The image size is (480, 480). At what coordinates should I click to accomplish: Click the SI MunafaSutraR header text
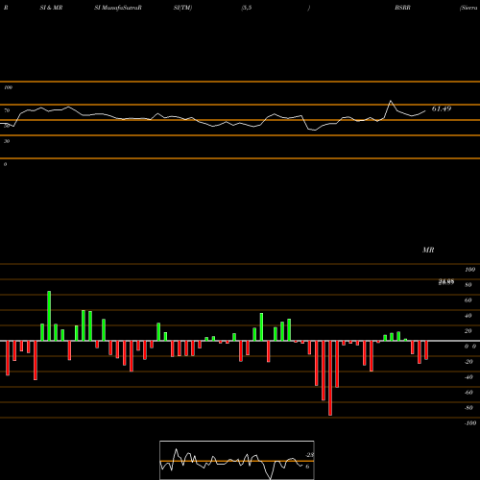118,8
